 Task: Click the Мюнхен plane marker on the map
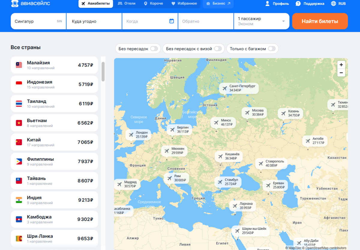tap(175, 151)
